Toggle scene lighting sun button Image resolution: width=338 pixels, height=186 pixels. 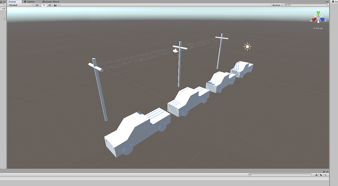click(x=44, y=5)
